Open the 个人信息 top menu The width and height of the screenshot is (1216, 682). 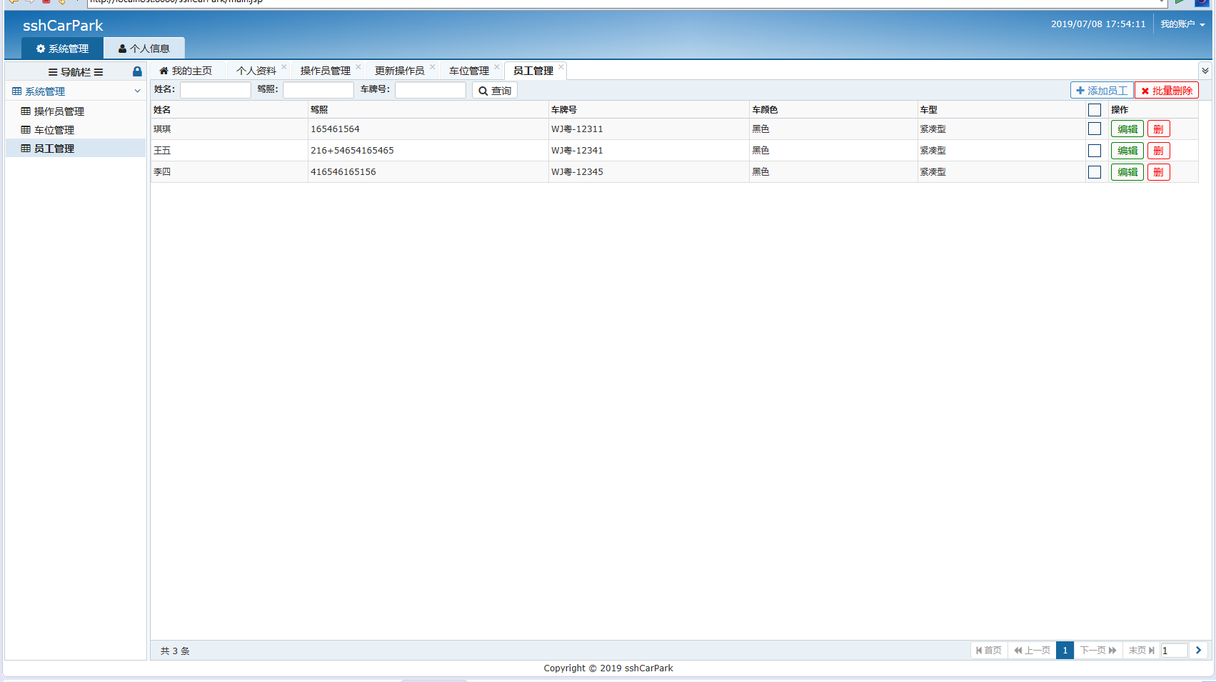(x=144, y=49)
